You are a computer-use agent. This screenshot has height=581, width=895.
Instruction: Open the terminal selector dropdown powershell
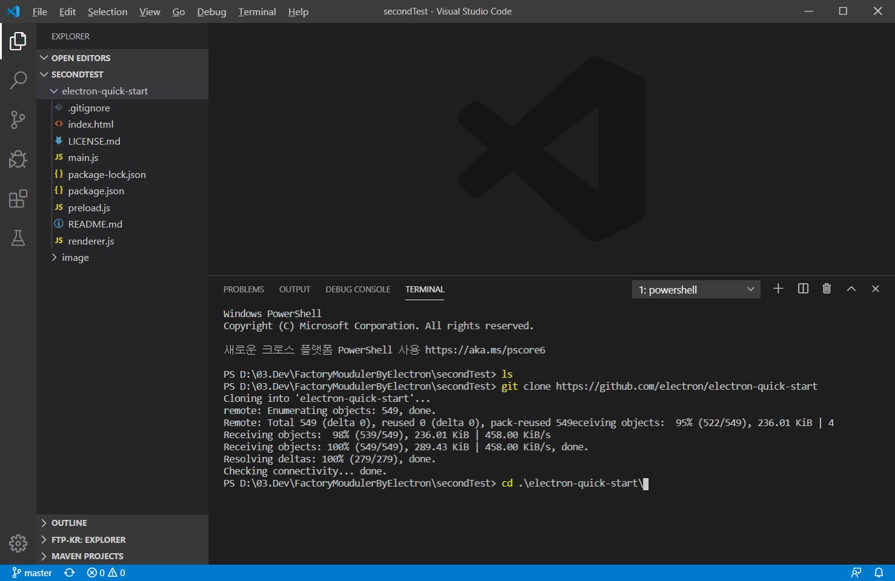click(x=696, y=289)
